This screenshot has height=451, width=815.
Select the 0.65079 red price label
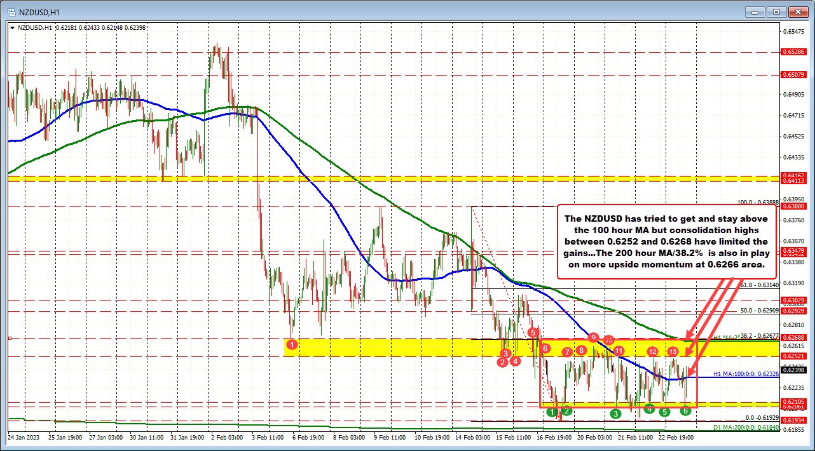(793, 75)
